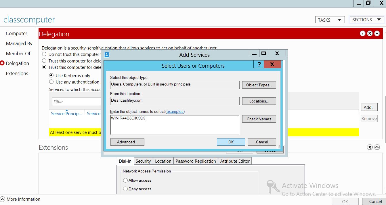Collapse the Extensions section chevron
This screenshot has height=205, width=386.
[377, 147]
